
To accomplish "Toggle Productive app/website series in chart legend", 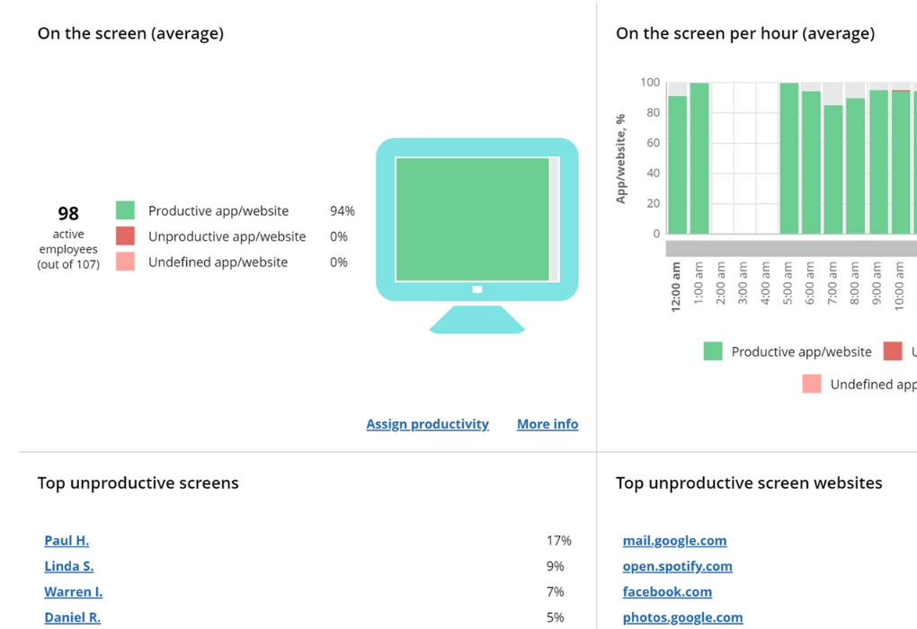I will coord(788,352).
